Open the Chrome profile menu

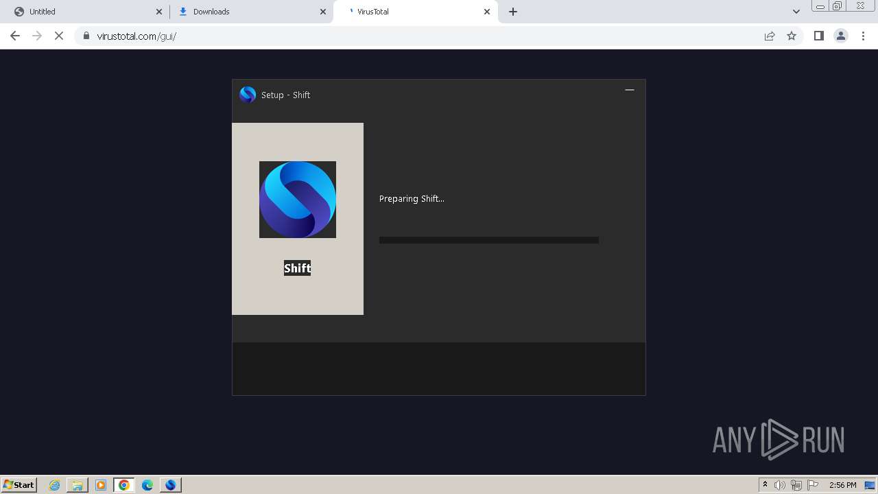point(841,36)
